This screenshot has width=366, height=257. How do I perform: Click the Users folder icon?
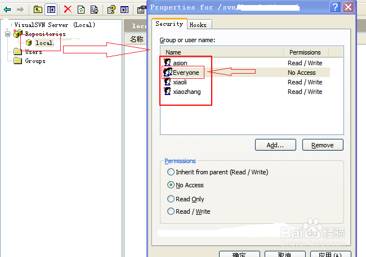pyautogui.click(x=18, y=52)
